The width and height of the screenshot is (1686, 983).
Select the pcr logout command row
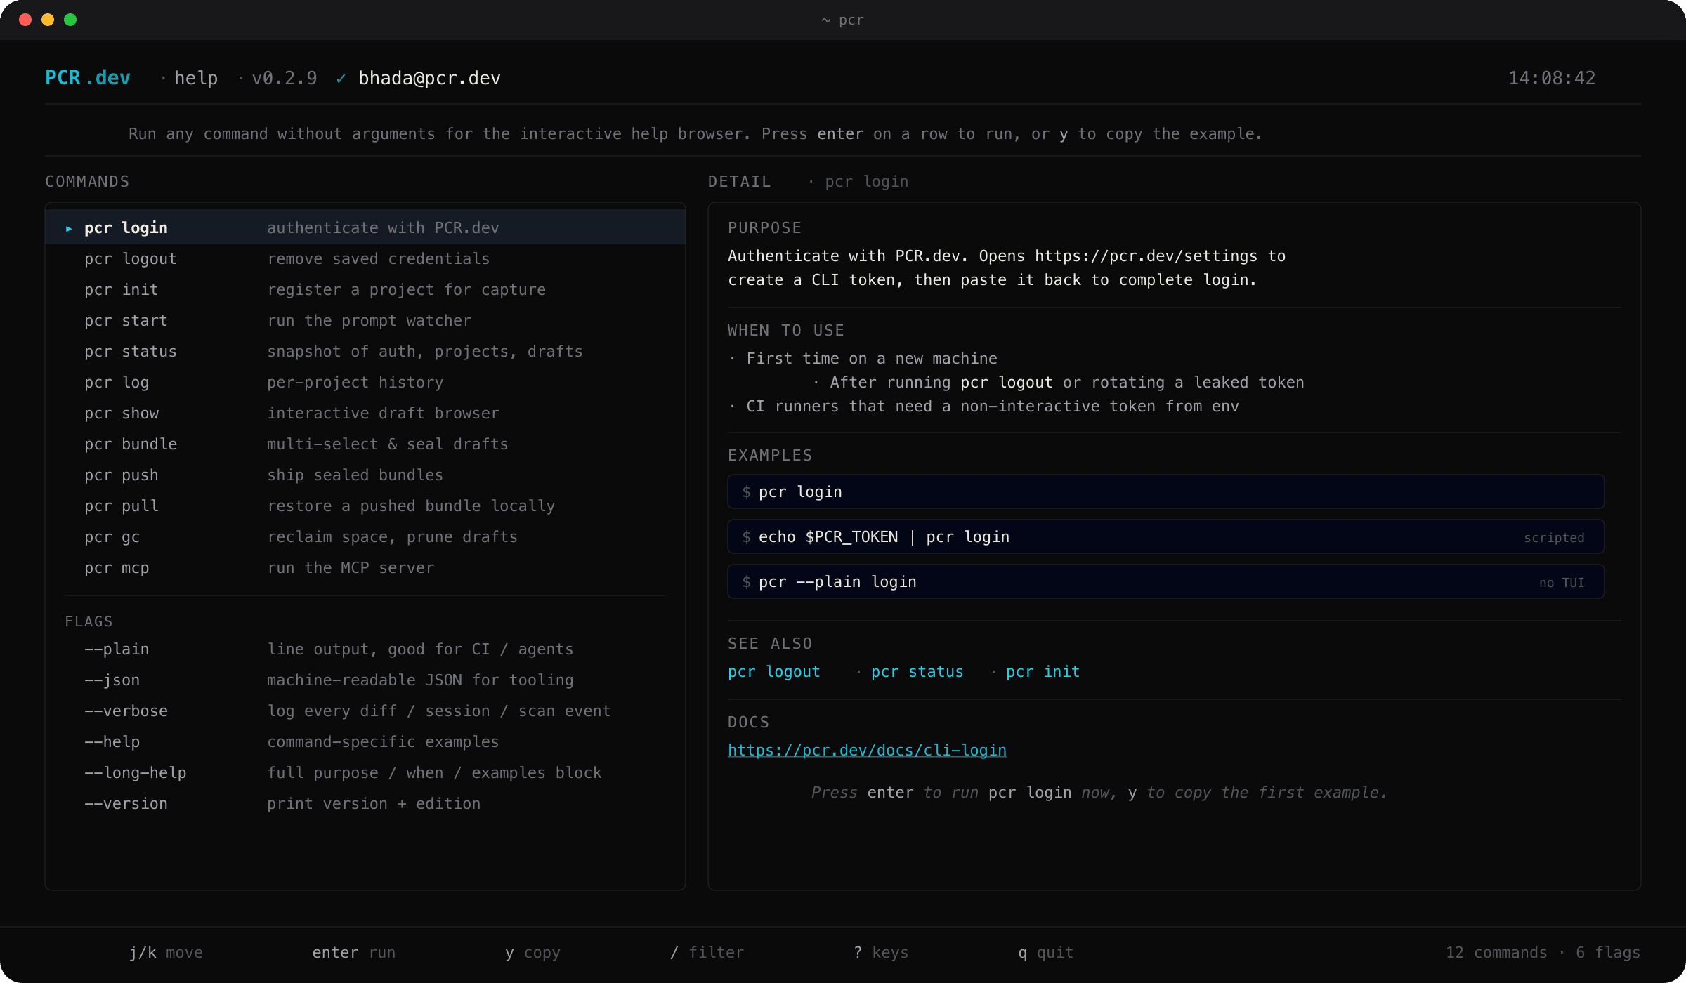pyautogui.click(x=365, y=258)
